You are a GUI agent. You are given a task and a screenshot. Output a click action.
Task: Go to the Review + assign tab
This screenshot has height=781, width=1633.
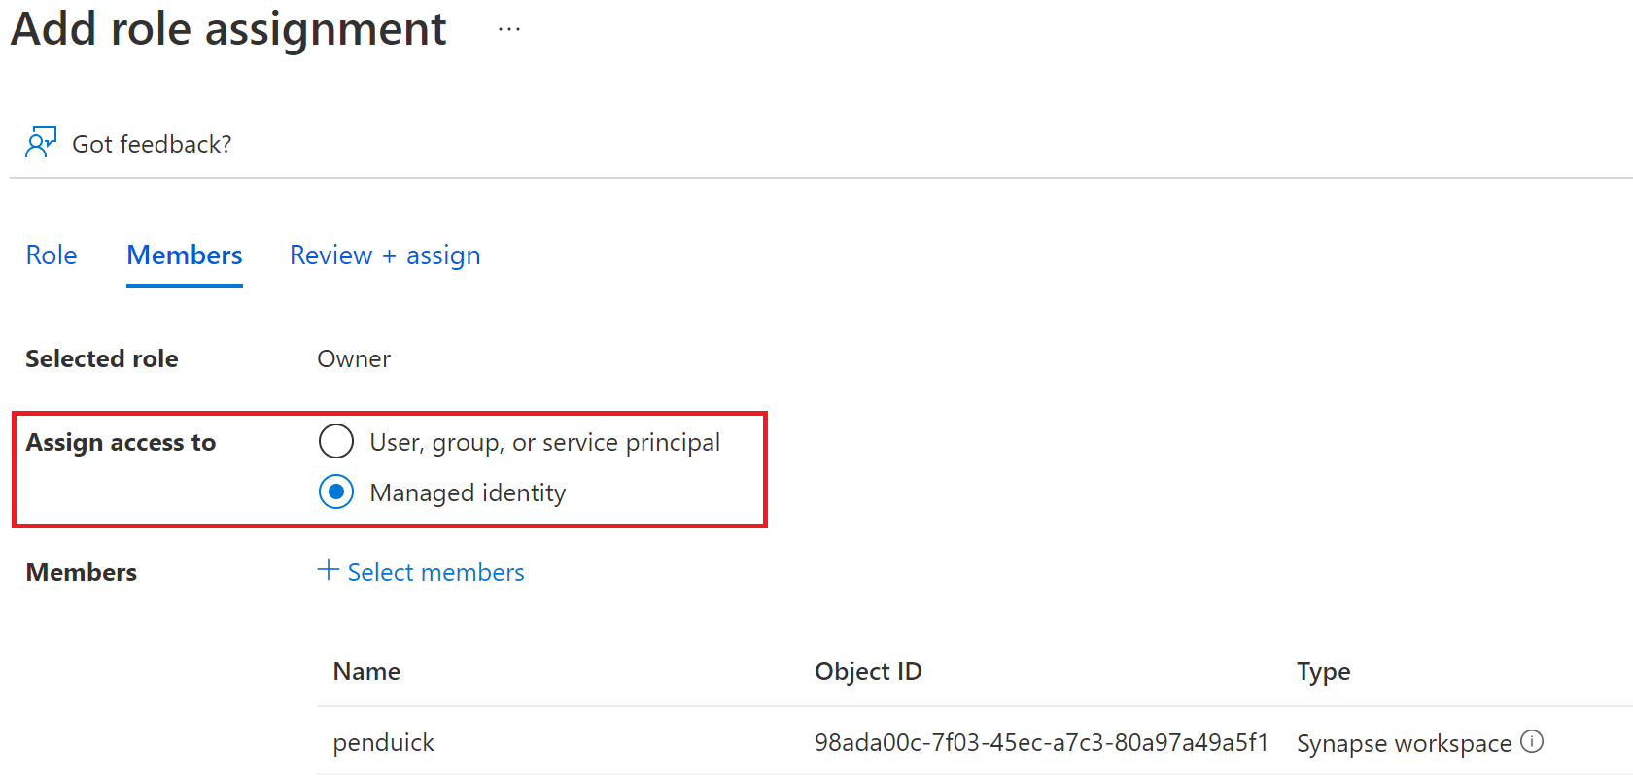(x=385, y=255)
